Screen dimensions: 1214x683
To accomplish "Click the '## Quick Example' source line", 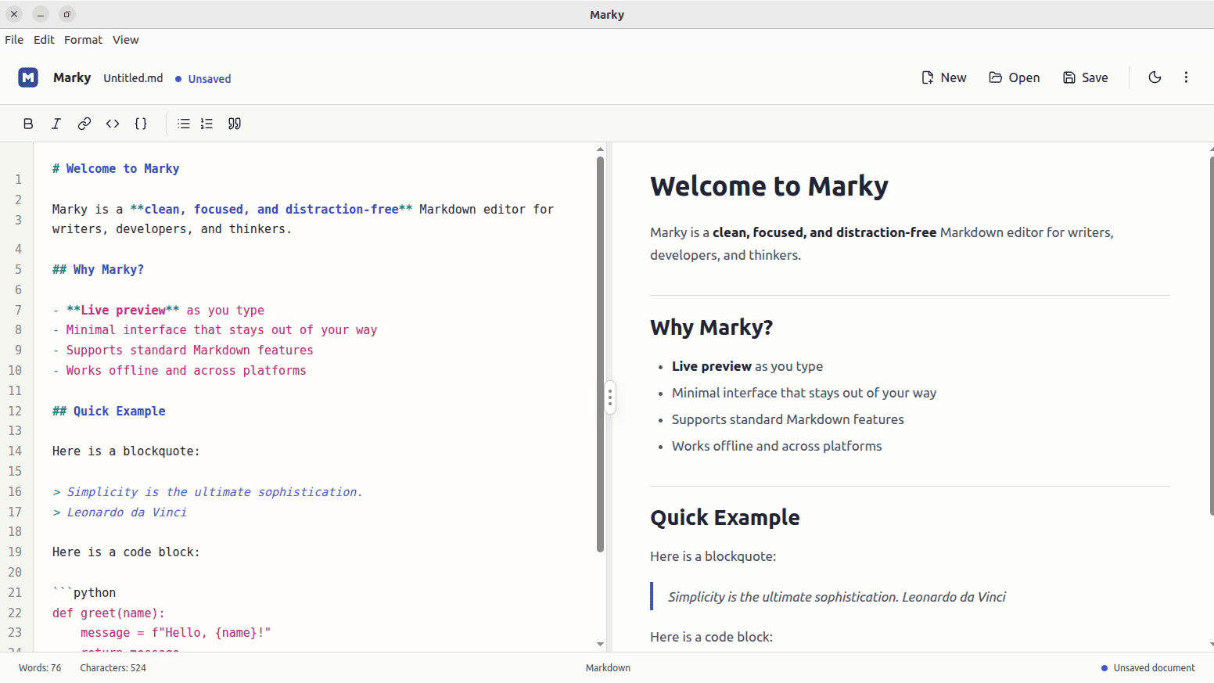I will (x=109, y=412).
